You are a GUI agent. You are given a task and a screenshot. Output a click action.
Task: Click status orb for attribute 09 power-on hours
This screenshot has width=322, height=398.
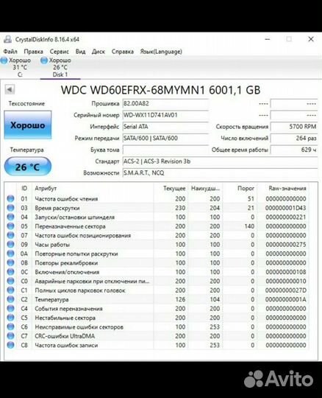pyautogui.click(x=10, y=245)
